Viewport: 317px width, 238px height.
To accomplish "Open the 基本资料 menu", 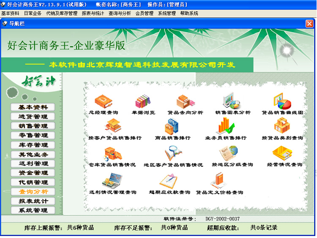I will click(10, 14).
